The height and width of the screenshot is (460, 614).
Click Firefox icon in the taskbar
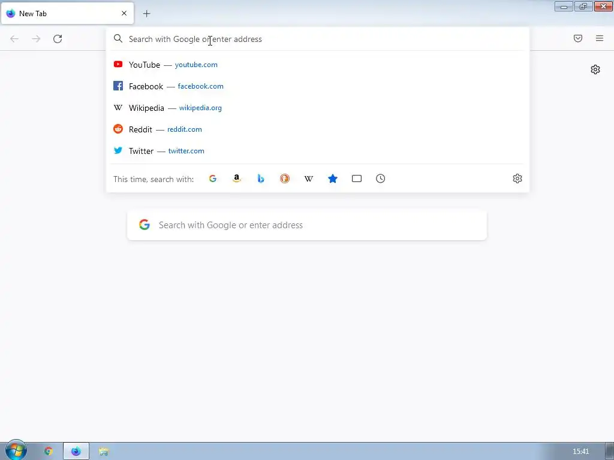[x=76, y=451]
